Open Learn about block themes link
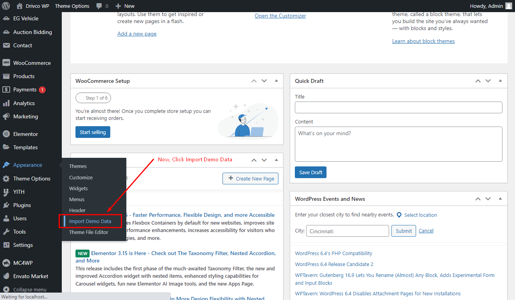515x300 pixels. tap(423, 41)
